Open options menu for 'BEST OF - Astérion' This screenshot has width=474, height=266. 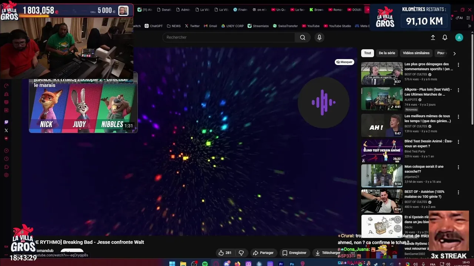click(458, 192)
